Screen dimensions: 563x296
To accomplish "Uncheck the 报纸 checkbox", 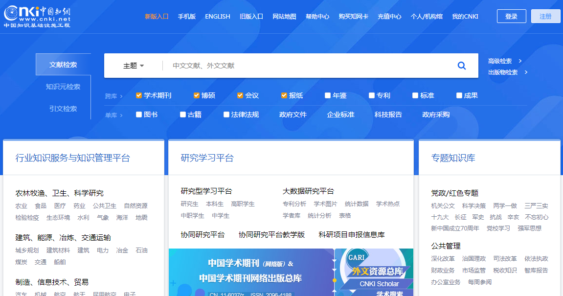I will click(x=284, y=95).
